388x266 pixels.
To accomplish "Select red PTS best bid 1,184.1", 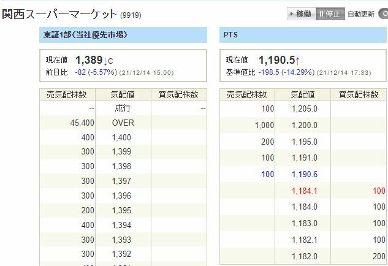I will click(305, 191).
